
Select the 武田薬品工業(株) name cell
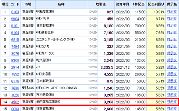pyautogui.click(x=61, y=102)
